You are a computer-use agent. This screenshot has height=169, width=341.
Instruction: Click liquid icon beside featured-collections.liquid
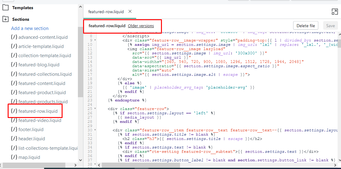tap(14, 74)
